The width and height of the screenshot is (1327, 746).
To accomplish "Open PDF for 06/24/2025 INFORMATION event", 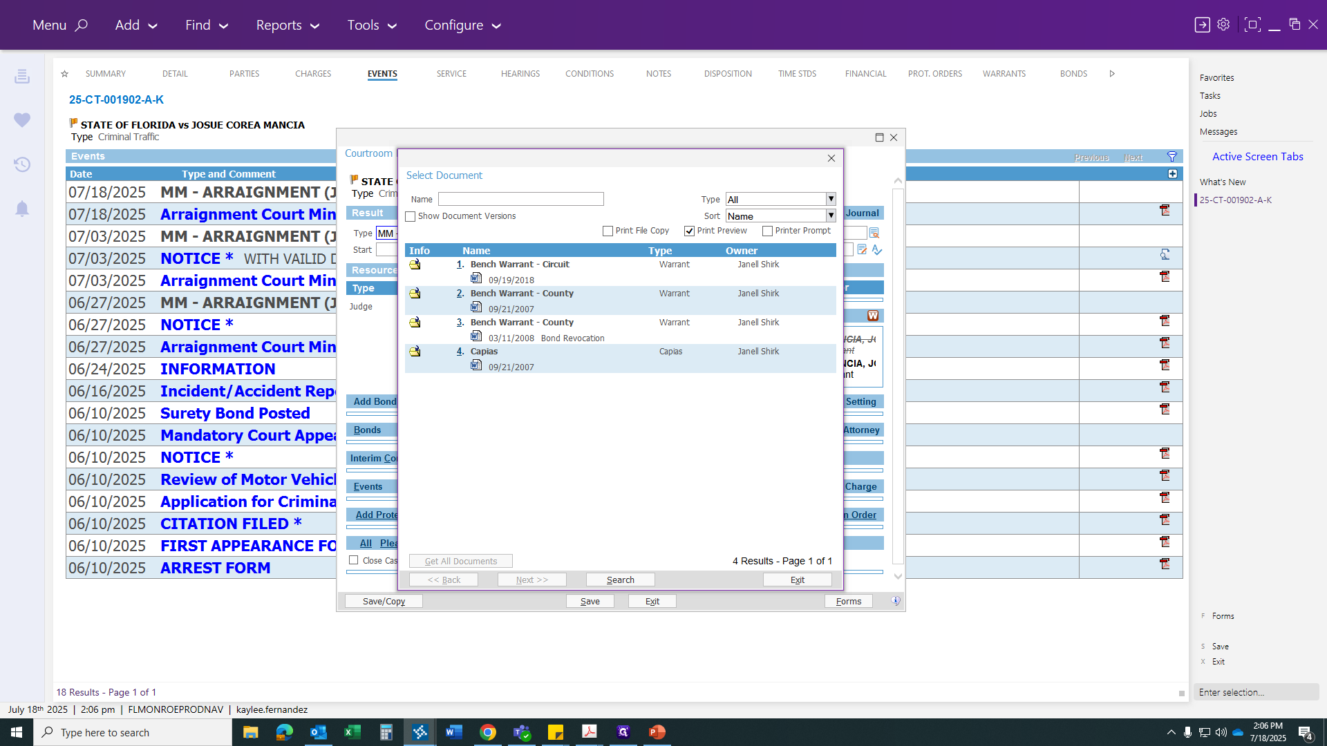I will pyautogui.click(x=1165, y=365).
